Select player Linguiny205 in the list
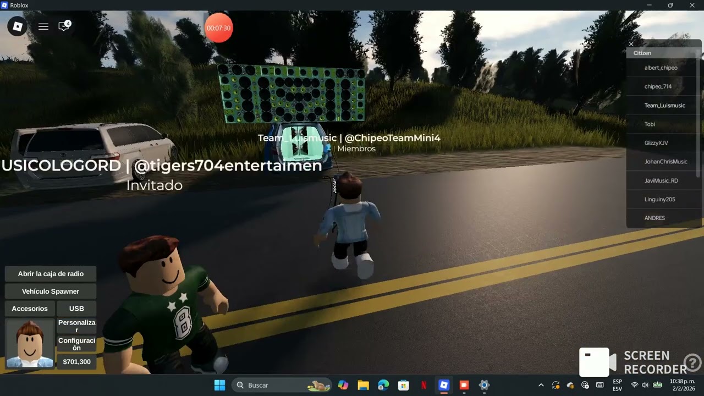Viewport: 704px width, 396px height. click(x=662, y=199)
